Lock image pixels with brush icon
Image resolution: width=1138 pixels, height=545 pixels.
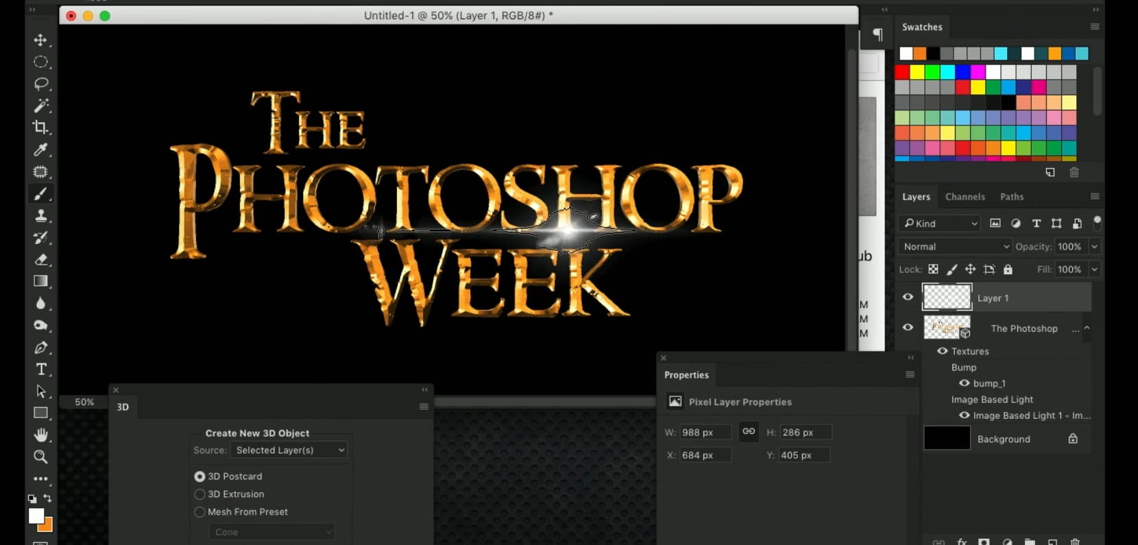tap(952, 269)
